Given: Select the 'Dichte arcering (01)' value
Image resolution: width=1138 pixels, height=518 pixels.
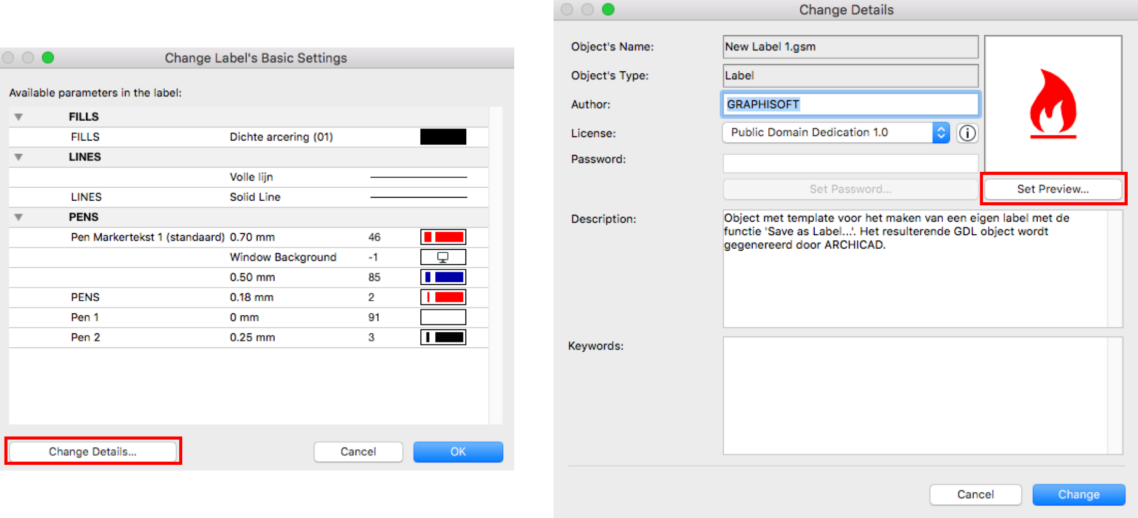Looking at the screenshot, I should tap(281, 137).
